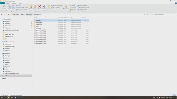The image size is (177, 99).
Task: Click the Refresh button next to address bar
Action: [147, 15]
